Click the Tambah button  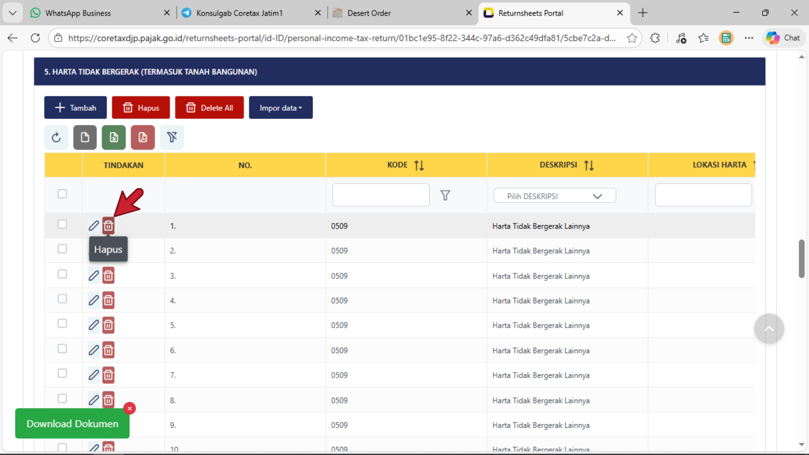tap(75, 108)
